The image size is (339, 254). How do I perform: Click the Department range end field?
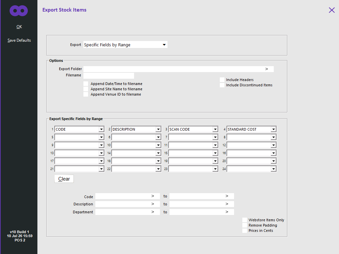tap(202, 212)
